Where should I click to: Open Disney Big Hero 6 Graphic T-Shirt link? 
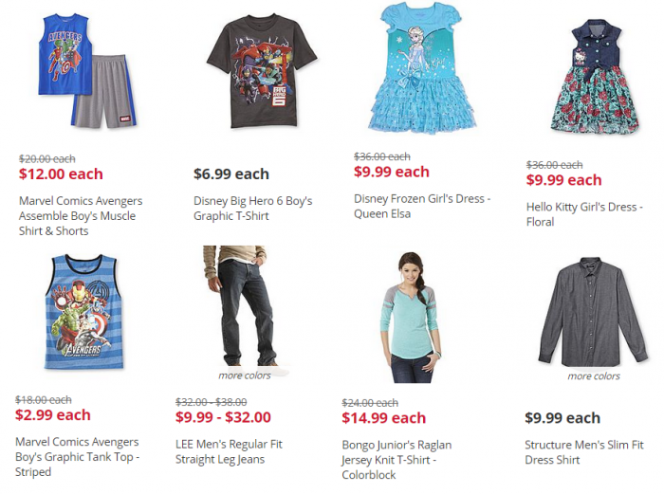point(253,209)
